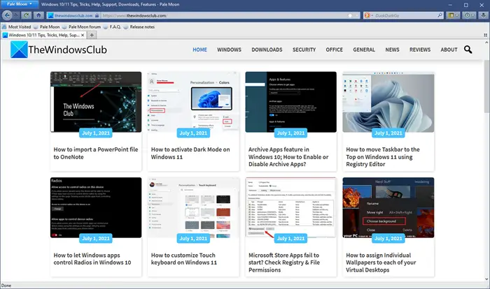
Task: Open the history toolbar button
Action: coord(469,15)
